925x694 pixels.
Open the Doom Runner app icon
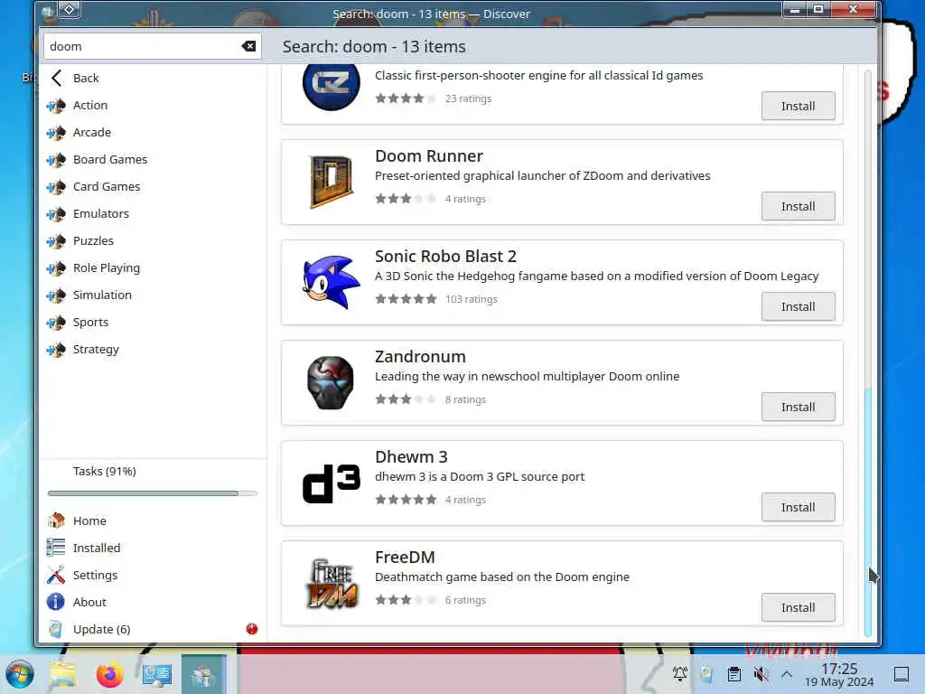tap(331, 182)
